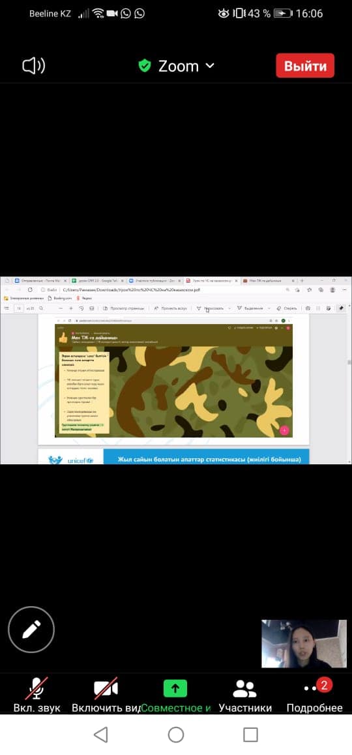Expand the Нарисовать dropdown arrow in PDF toolbar
The height and width of the screenshot is (755, 352).
(x=229, y=308)
